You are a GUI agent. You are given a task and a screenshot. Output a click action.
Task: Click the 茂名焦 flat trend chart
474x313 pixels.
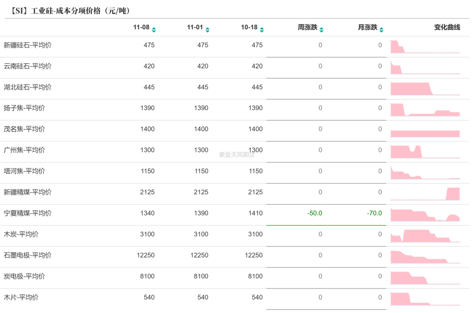pyautogui.click(x=425, y=133)
